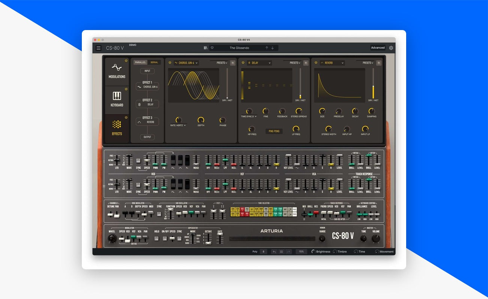The width and height of the screenshot is (488, 299).
Task: Open the Rate: Hertz mode dropdown
Action: [x=178, y=125]
